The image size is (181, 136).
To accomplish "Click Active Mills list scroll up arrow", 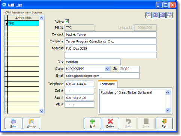I will pos(42,18).
